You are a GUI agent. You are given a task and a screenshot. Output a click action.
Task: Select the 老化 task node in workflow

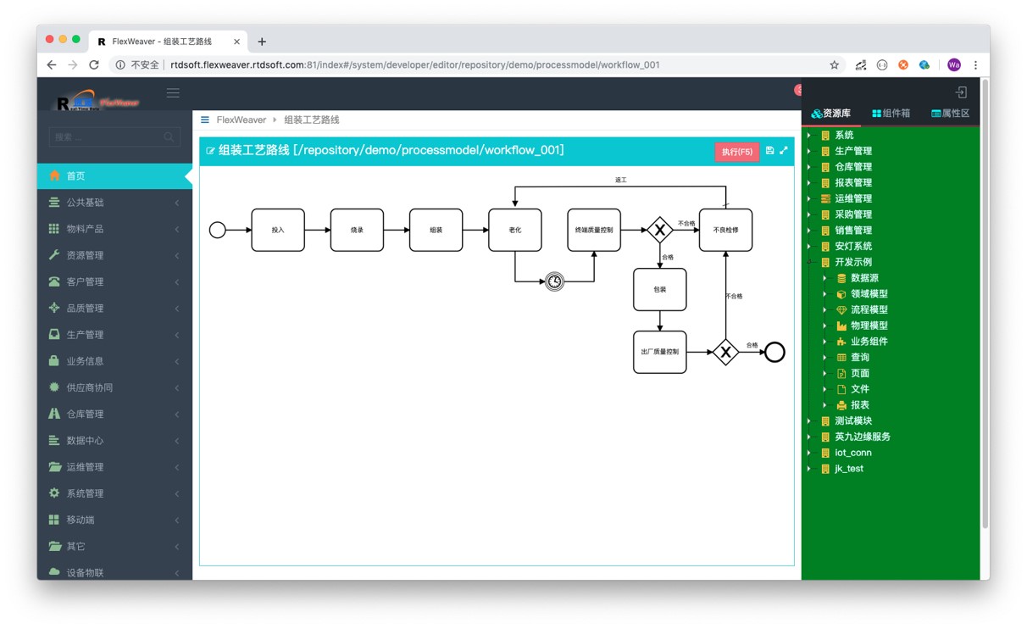click(514, 230)
